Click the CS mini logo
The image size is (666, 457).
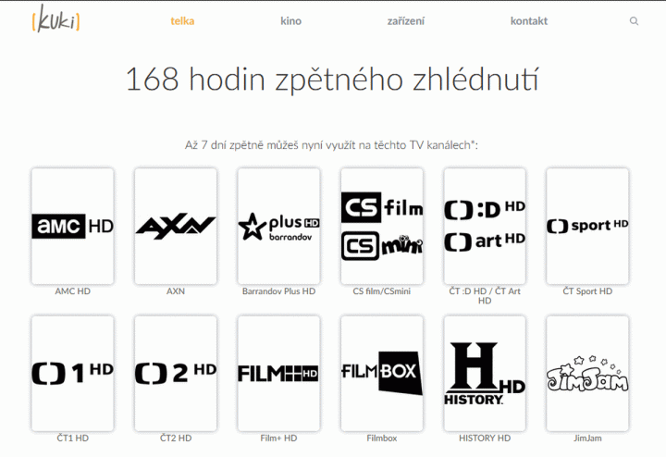point(382,245)
